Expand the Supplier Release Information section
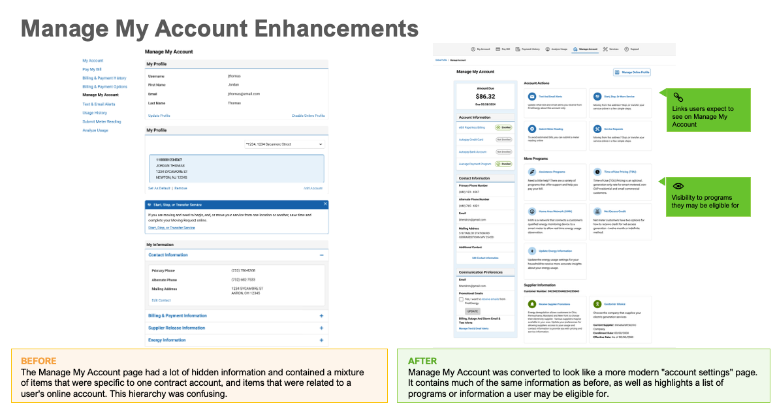 (321, 328)
